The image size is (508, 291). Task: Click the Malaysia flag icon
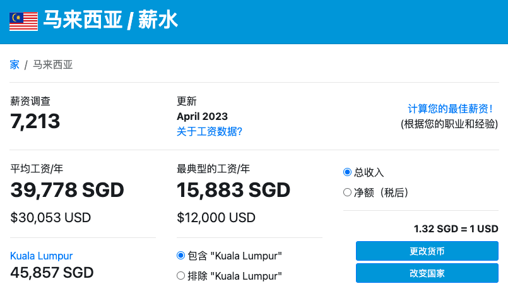(x=23, y=21)
